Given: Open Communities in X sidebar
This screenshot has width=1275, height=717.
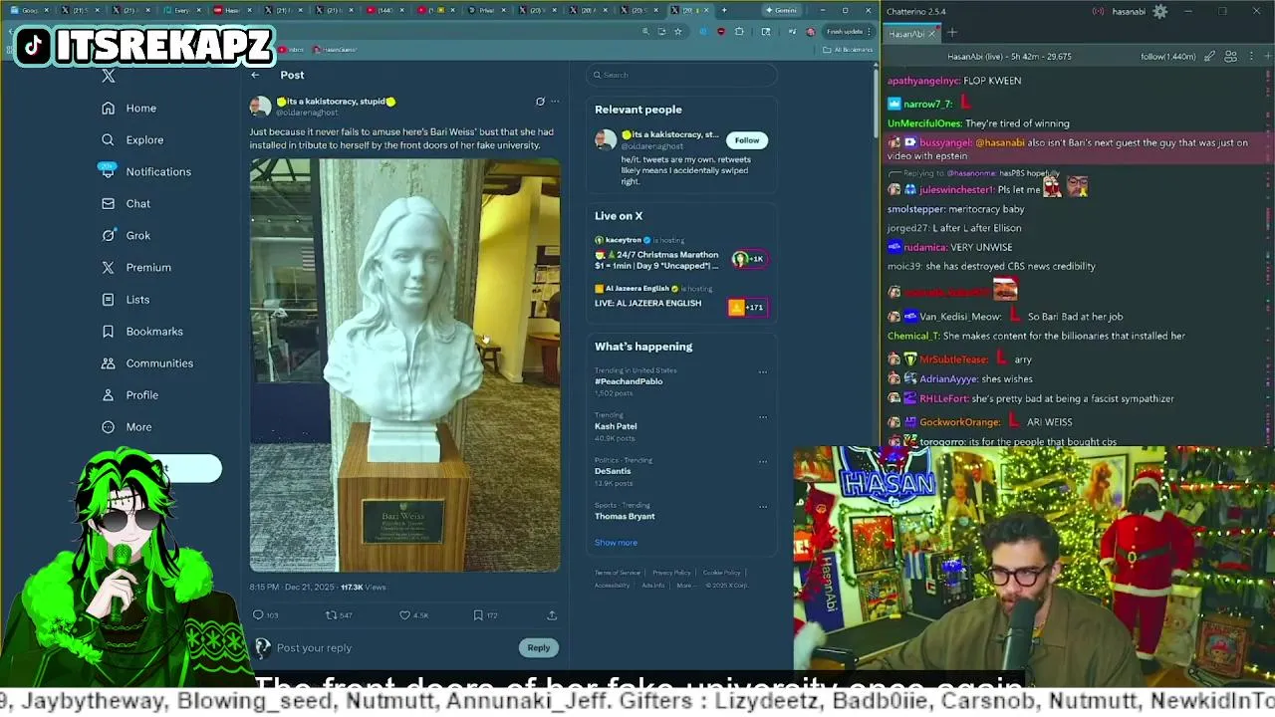Looking at the screenshot, I should [x=147, y=362].
